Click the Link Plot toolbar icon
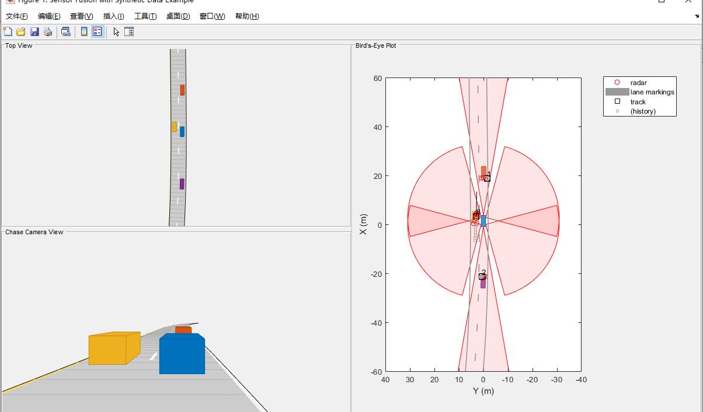Screen dimensions: 703x412 66,32
